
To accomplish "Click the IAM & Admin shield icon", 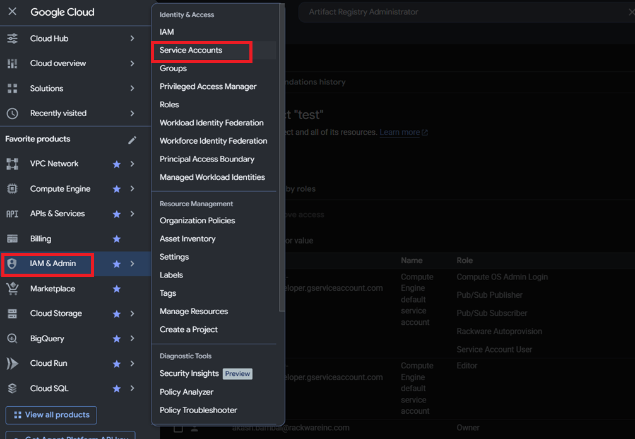I will tap(12, 264).
